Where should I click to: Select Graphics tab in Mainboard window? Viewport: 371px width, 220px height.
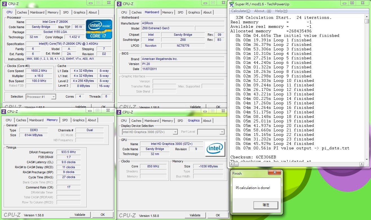point(194,12)
